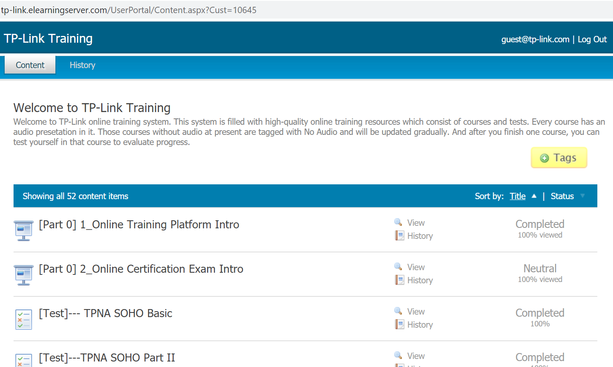The height and width of the screenshot is (367, 613).
Task: Click magnifier View icon for Online Certification Exam Intro
Action: 399,266
